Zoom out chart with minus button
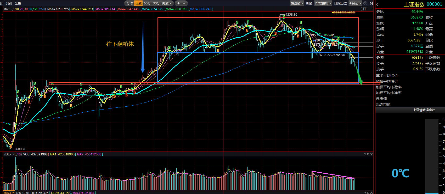Image resolution: width=445 pixels, height=194 pixels. coord(184,3)
